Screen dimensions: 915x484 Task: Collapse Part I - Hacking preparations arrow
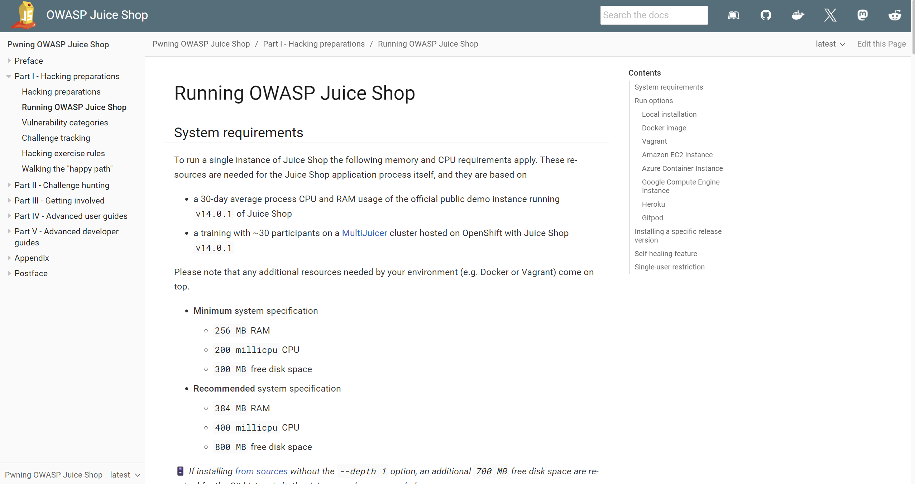click(9, 76)
